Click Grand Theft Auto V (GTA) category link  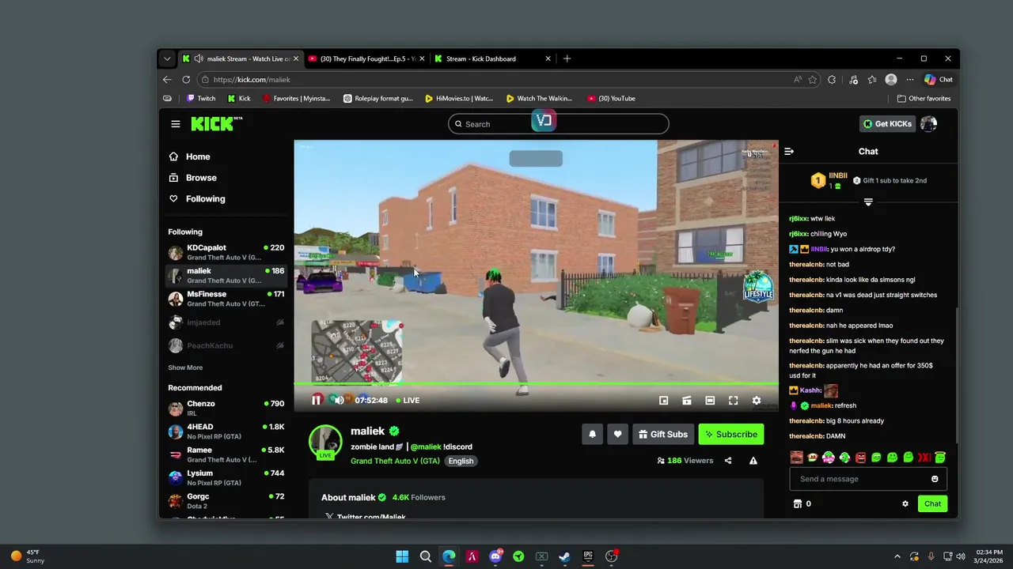click(x=395, y=462)
